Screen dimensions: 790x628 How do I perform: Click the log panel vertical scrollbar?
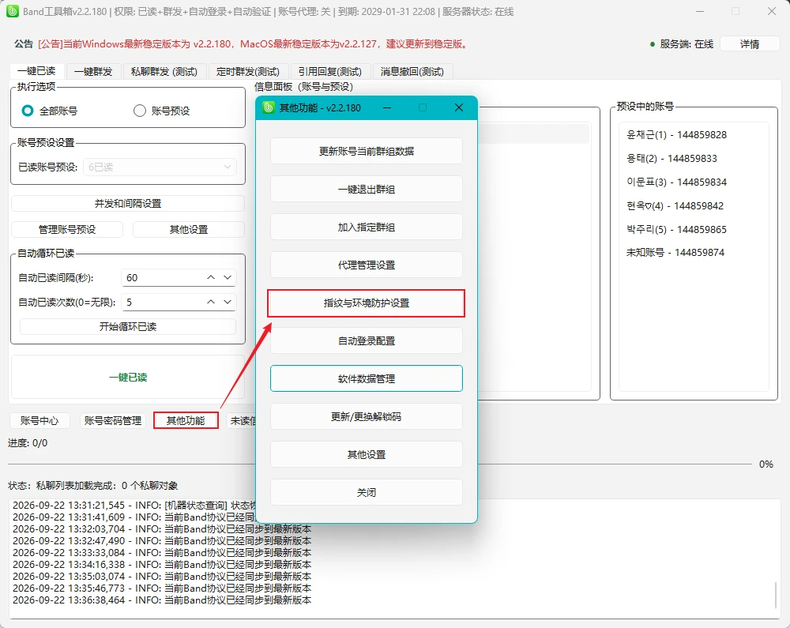point(776,596)
